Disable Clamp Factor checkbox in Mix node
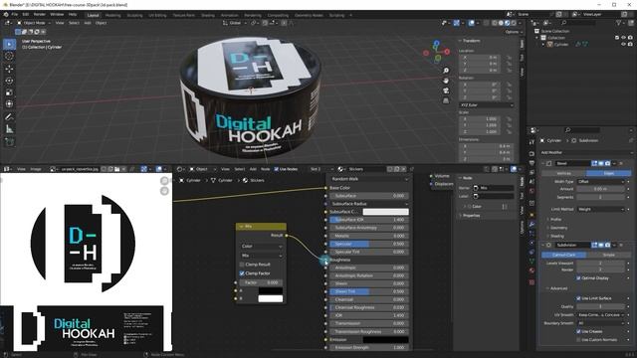 (x=242, y=273)
